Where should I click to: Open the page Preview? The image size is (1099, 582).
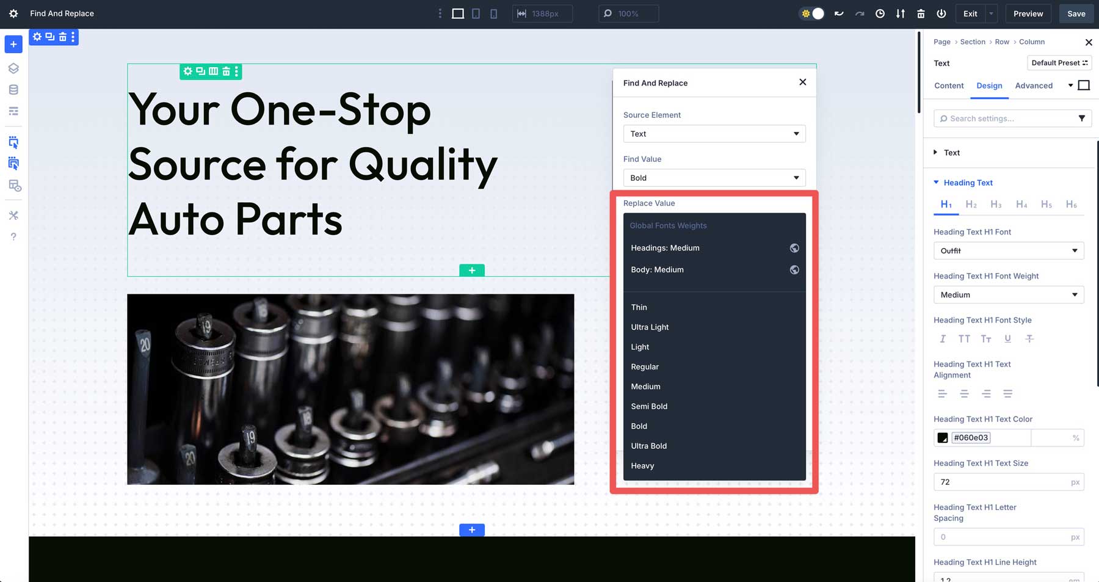(1028, 13)
